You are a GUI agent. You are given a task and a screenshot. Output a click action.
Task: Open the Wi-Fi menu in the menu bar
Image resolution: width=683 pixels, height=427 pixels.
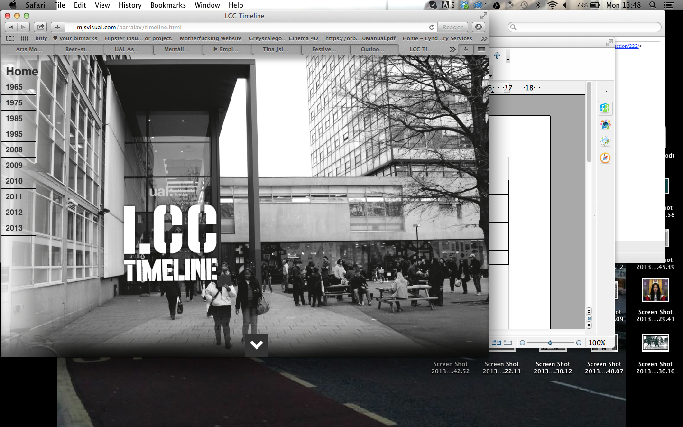tap(552, 5)
